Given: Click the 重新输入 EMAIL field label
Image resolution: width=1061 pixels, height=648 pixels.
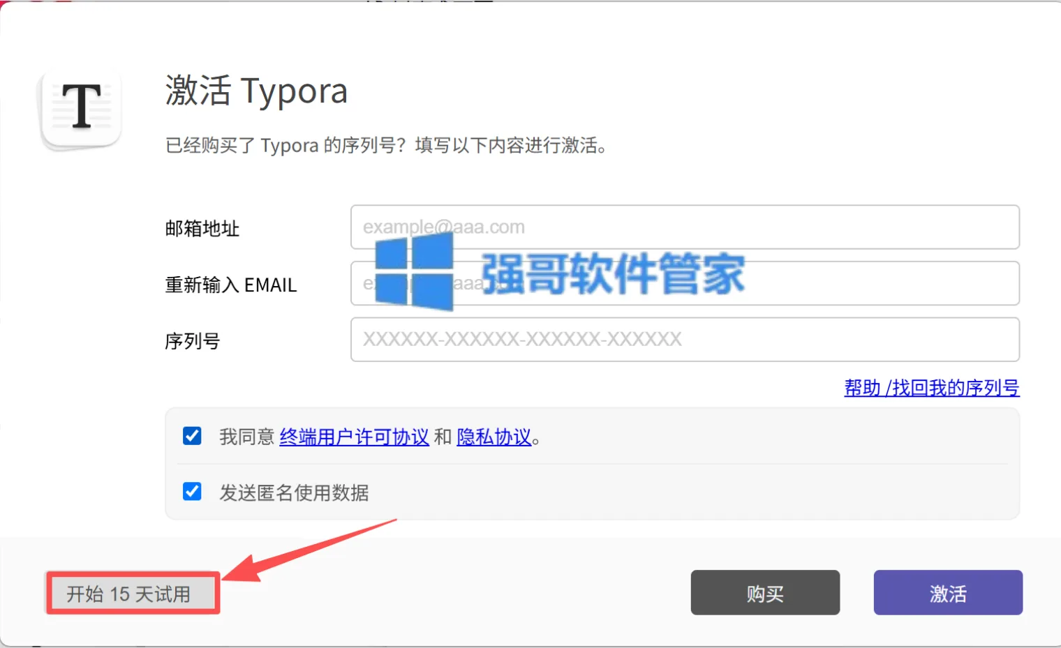Looking at the screenshot, I should (x=231, y=285).
